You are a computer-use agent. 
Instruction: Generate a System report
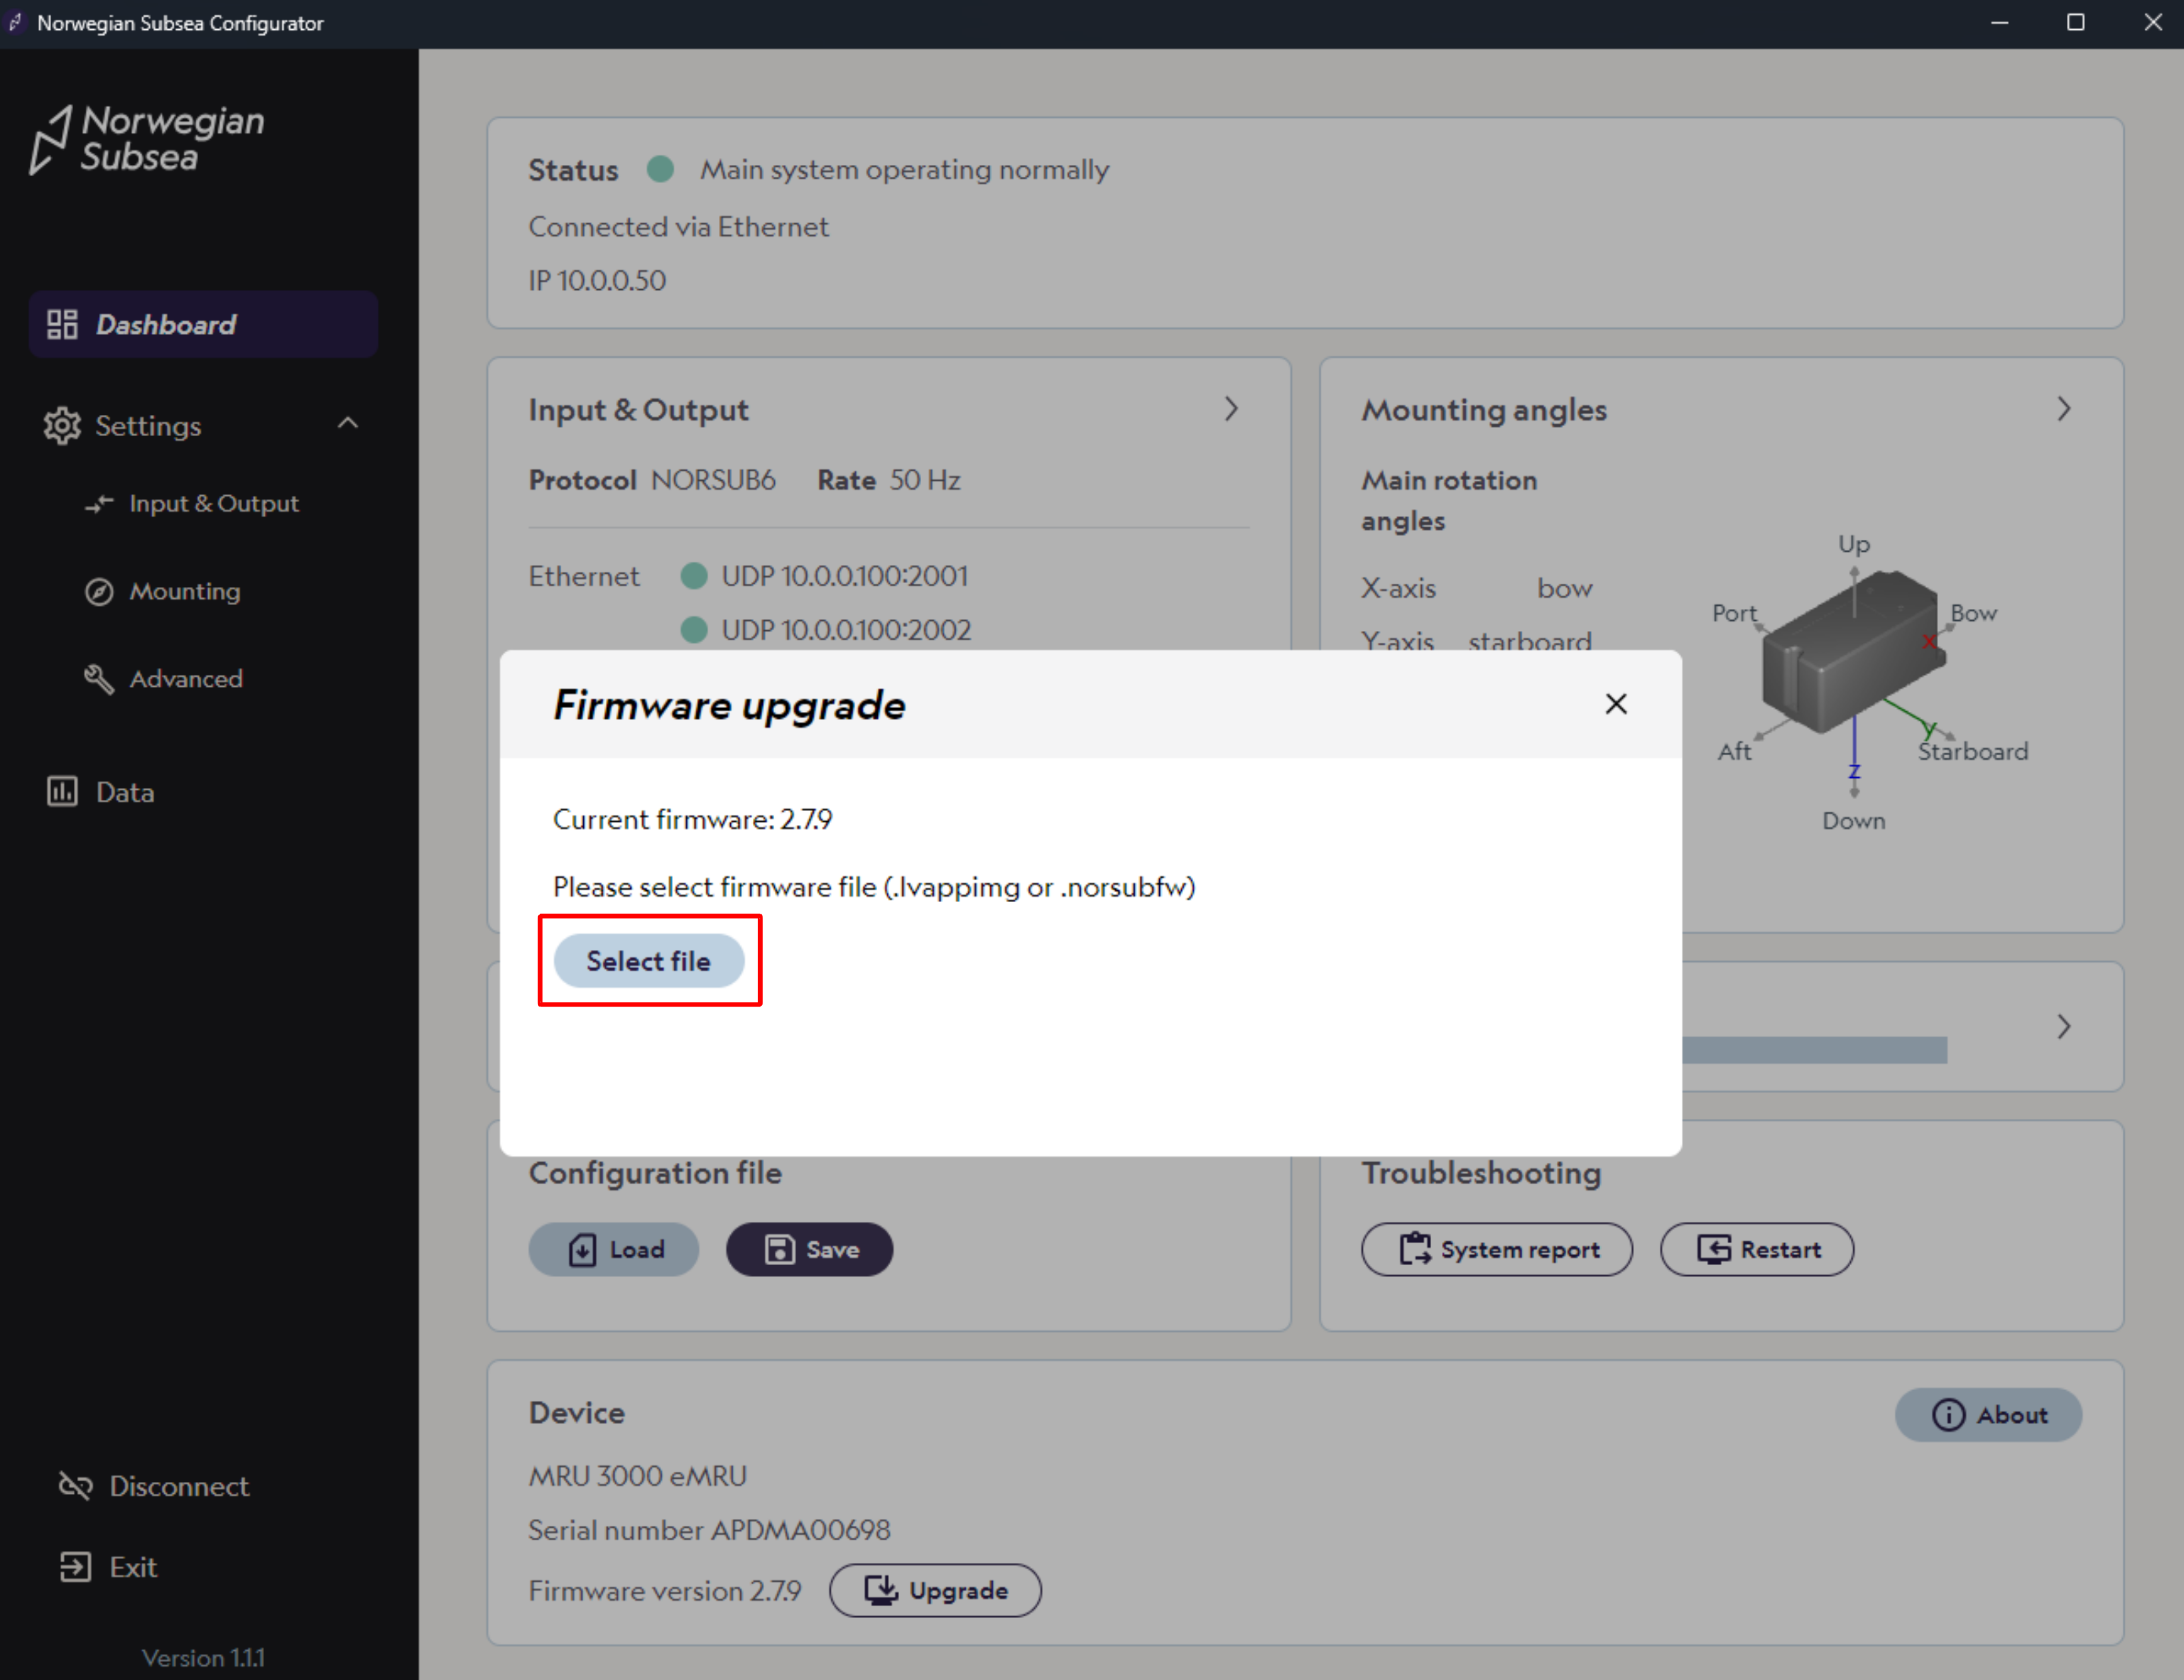point(1496,1249)
